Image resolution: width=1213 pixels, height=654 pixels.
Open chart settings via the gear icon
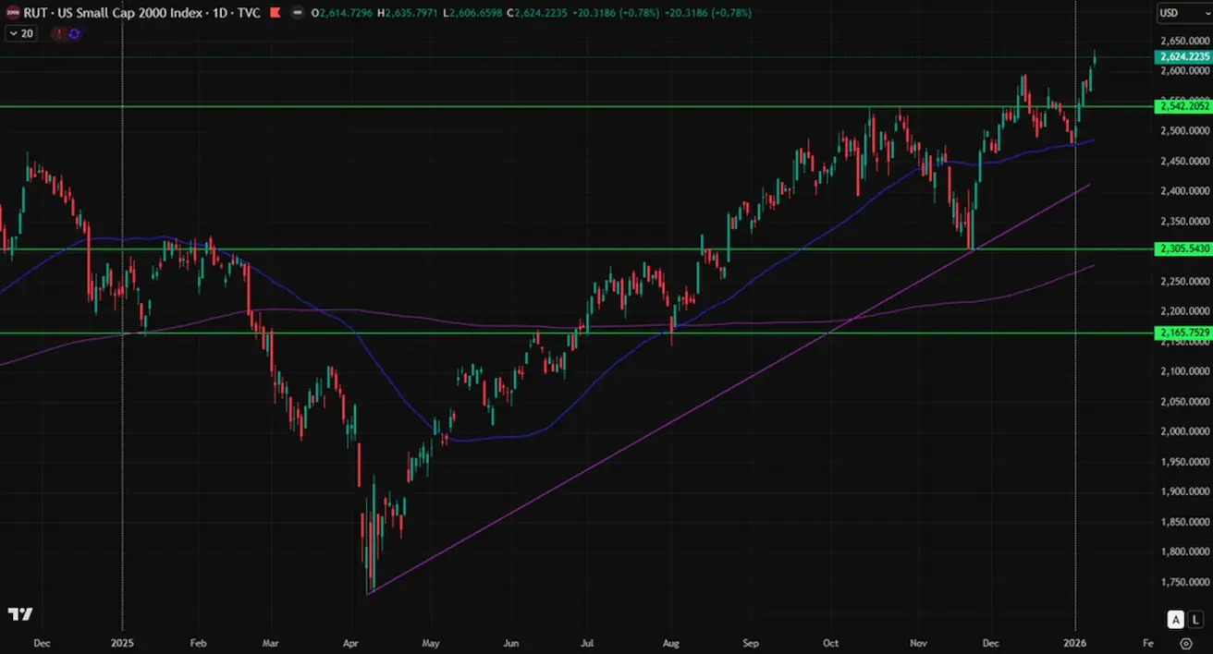point(1186,643)
